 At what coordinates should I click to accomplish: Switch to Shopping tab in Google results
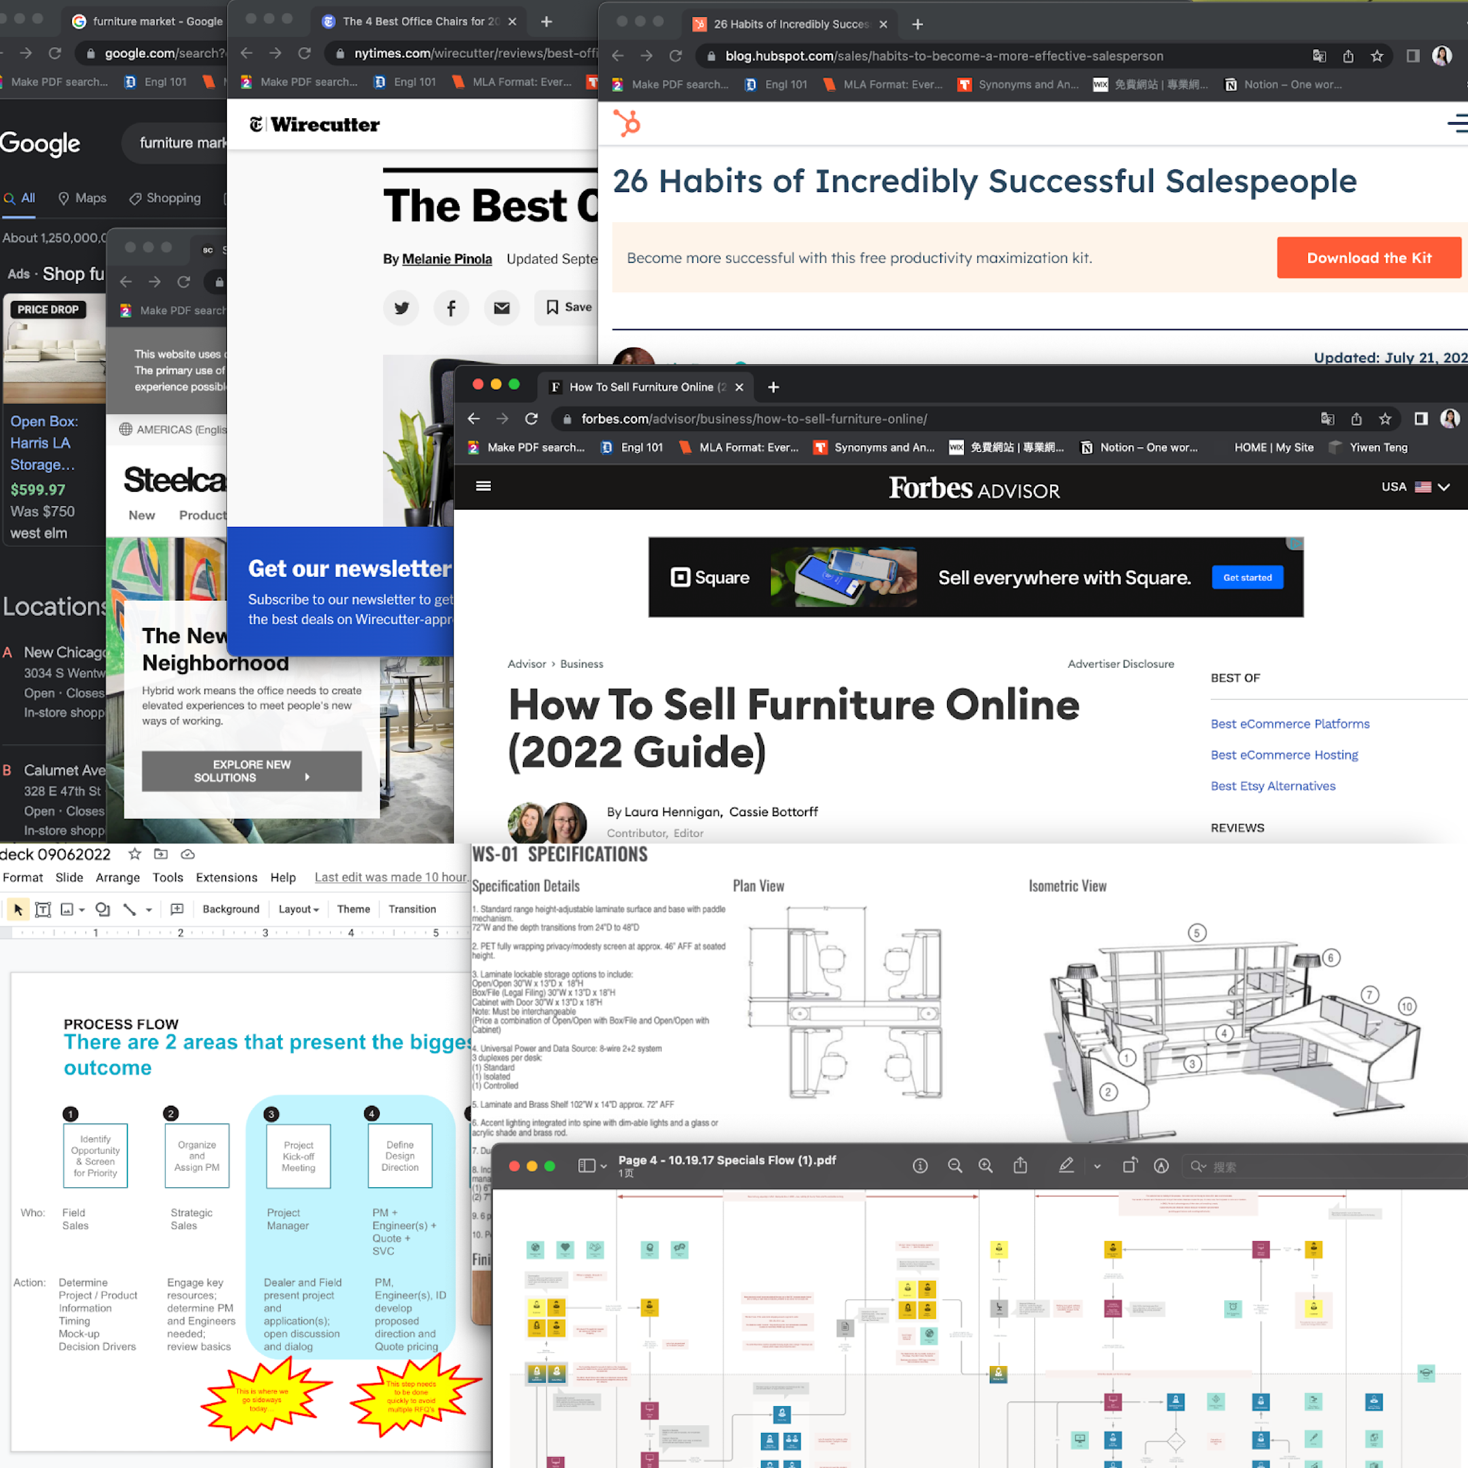click(x=165, y=198)
